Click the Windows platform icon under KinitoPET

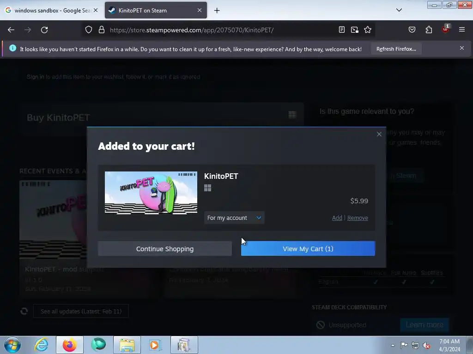click(x=207, y=188)
